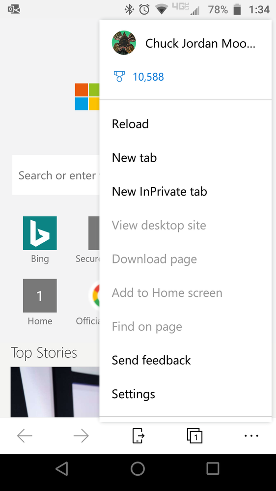
Task: Tap the Chuck Jordan profile avatar
Action: click(124, 43)
